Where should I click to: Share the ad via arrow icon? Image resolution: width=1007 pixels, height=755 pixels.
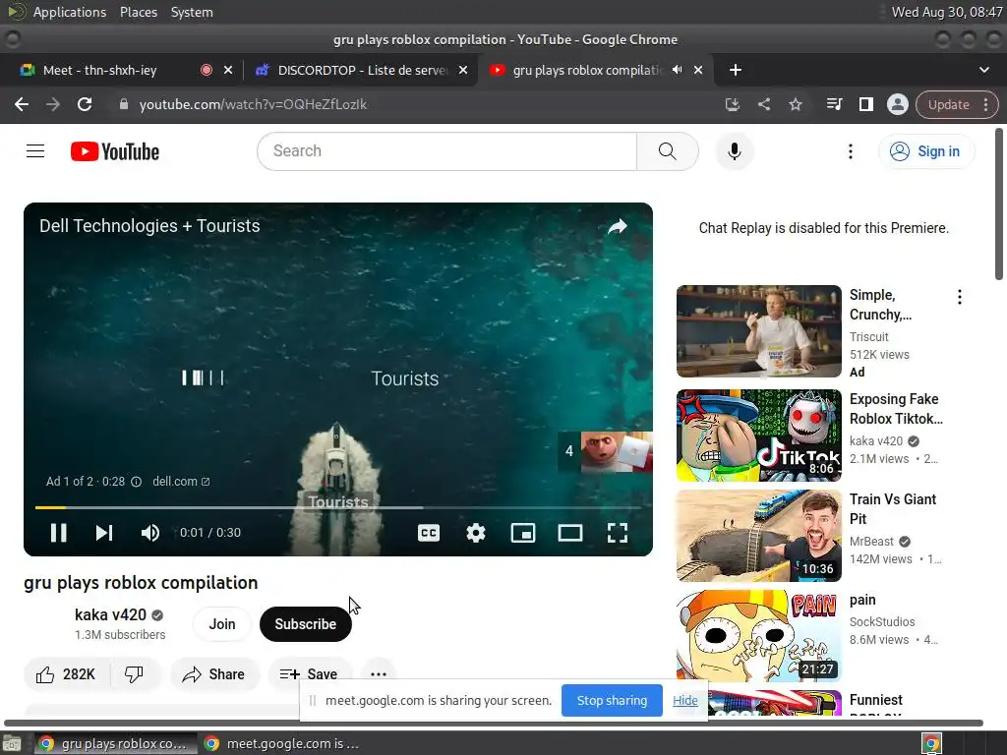pyautogui.click(x=618, y=226)
